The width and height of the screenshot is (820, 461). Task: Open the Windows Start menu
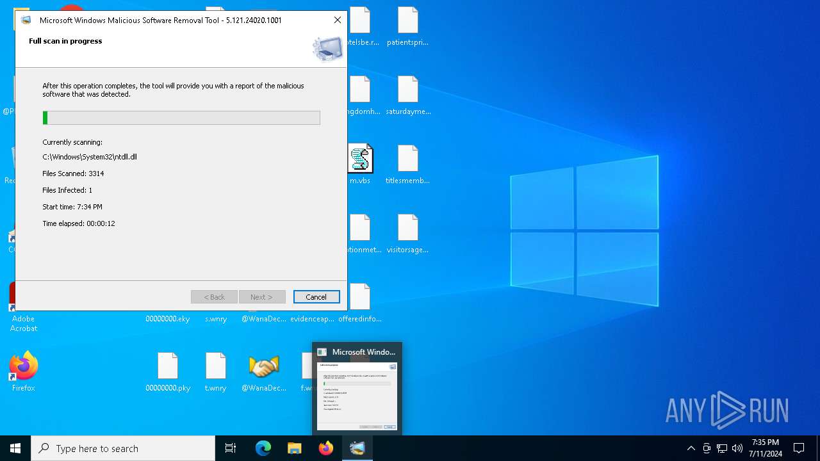click(15, 448)
